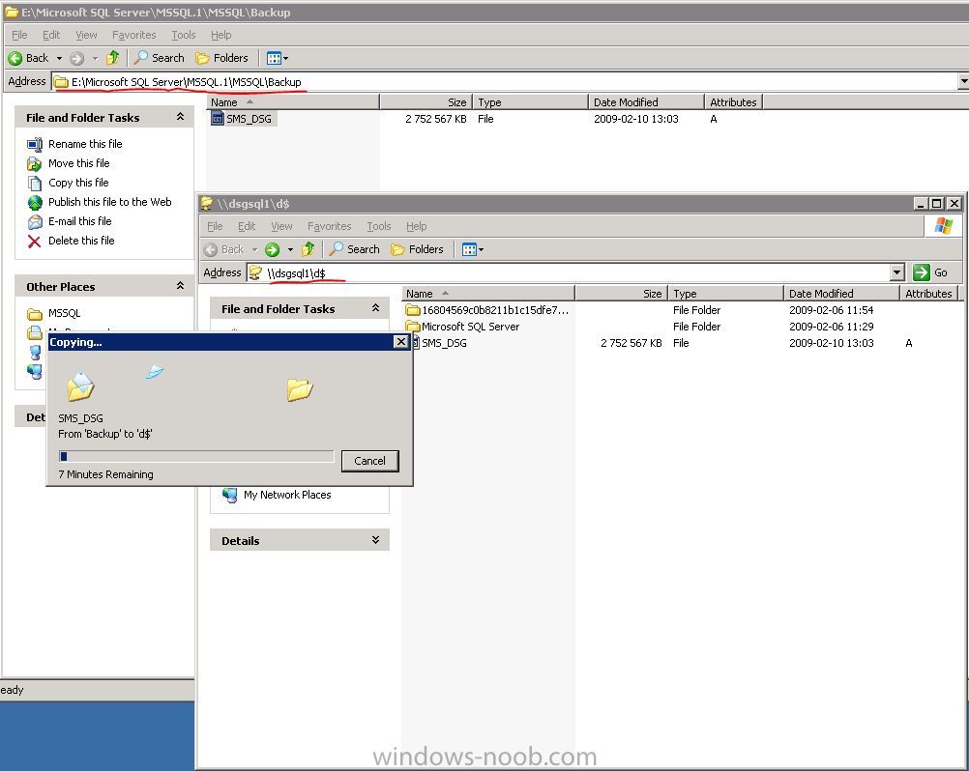
Task: Open Edit menu in the dsgsql1 window
Action: (247, 226)
